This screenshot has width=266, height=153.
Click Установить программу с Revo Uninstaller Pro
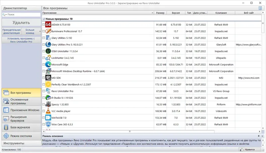pos(21,40)
